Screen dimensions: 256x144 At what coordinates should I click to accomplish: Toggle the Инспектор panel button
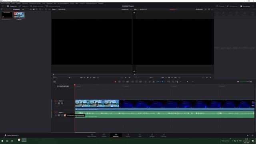click(245, 6)
